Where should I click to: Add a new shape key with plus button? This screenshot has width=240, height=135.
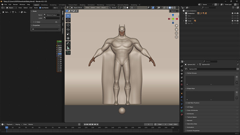click(237, 92)
